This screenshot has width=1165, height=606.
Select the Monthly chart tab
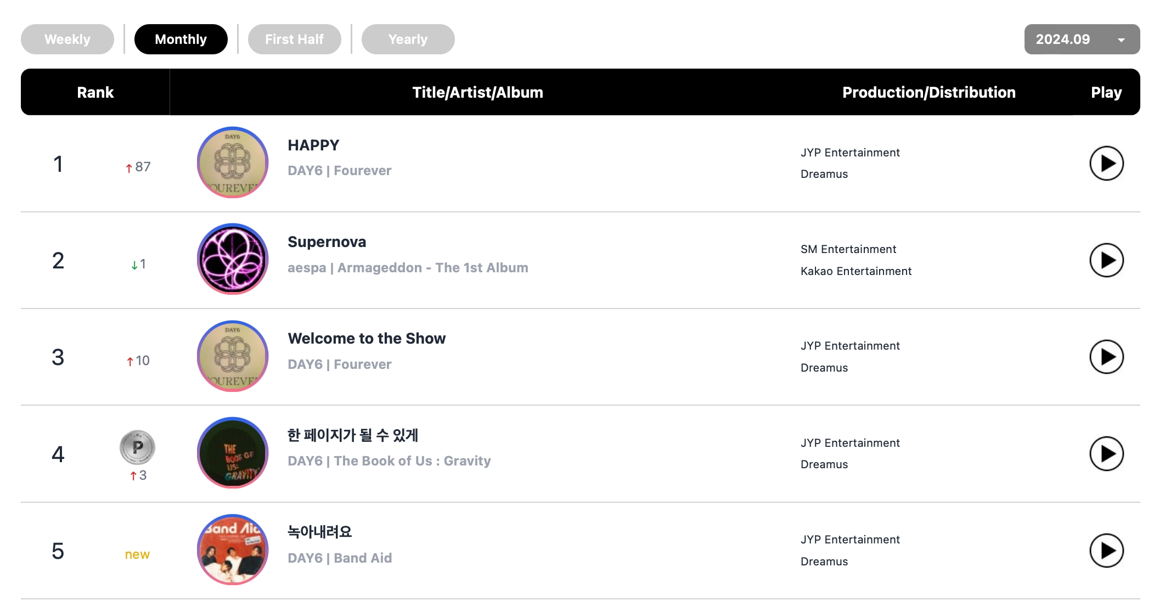pyautogui.click(x=179, y=40)
